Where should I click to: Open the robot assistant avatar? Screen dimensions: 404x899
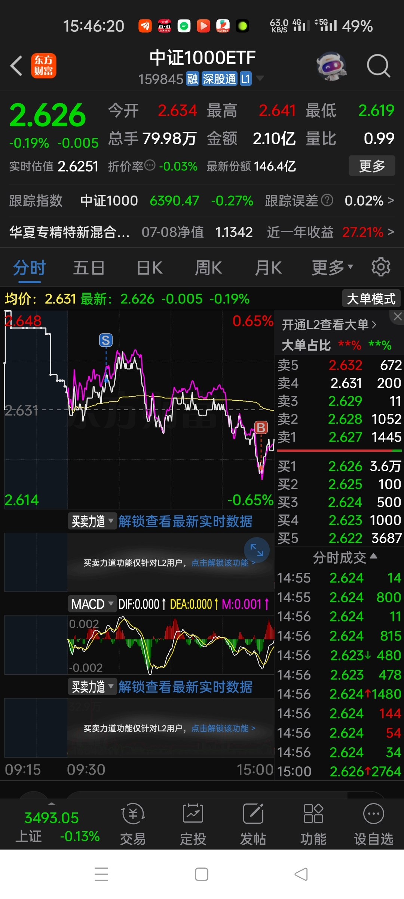pos(331,66)
